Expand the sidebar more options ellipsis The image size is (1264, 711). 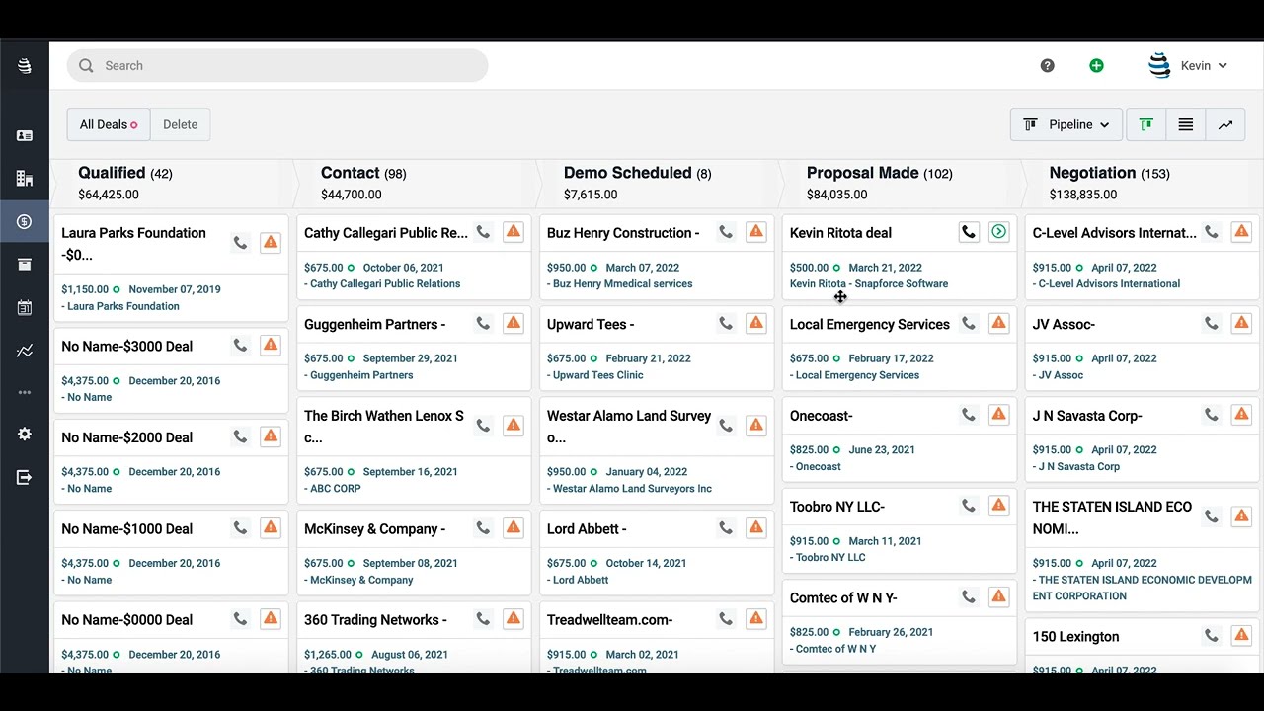click(x=25, y=393)
